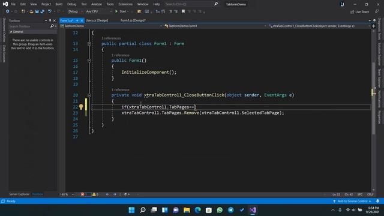Click the account badge icon in title bar

[342, 4]
